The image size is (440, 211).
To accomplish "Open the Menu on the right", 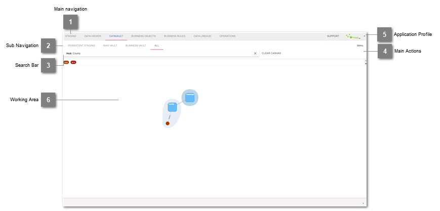I will (x=359, y=46).
